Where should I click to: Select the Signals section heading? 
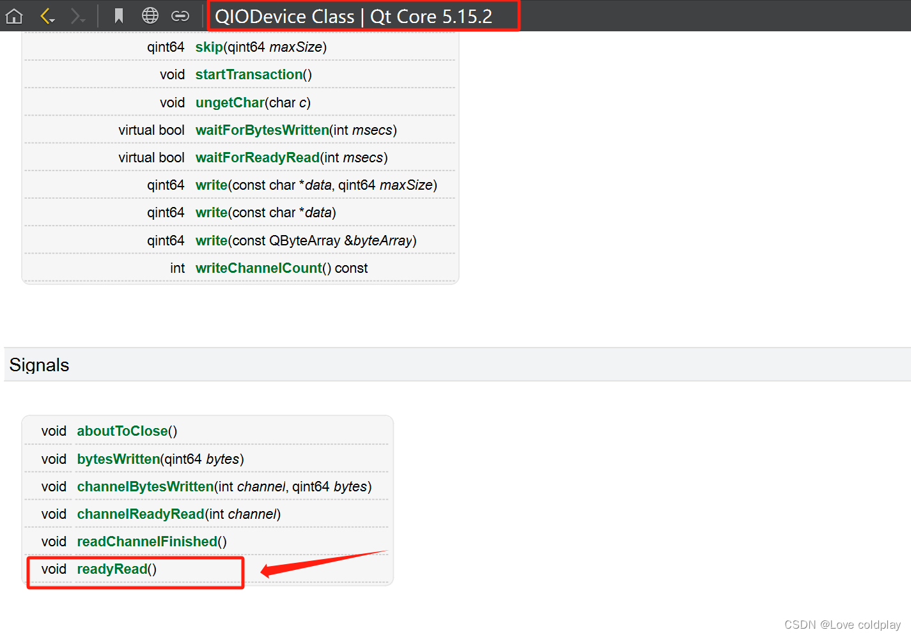(40, 365)
